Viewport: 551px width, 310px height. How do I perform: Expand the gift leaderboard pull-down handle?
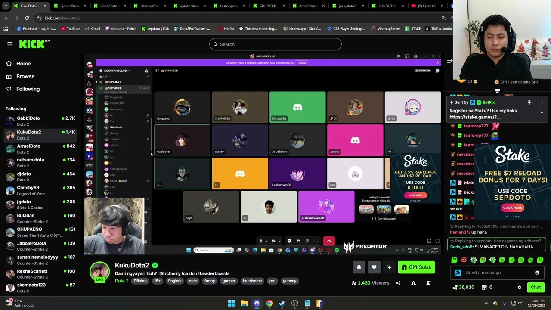(497, 91)
